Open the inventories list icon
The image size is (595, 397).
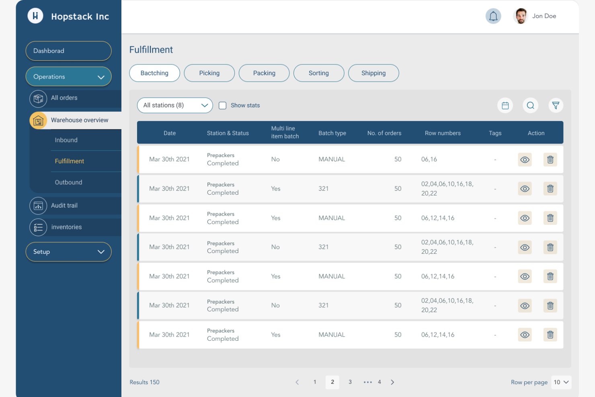click(38, 227)
